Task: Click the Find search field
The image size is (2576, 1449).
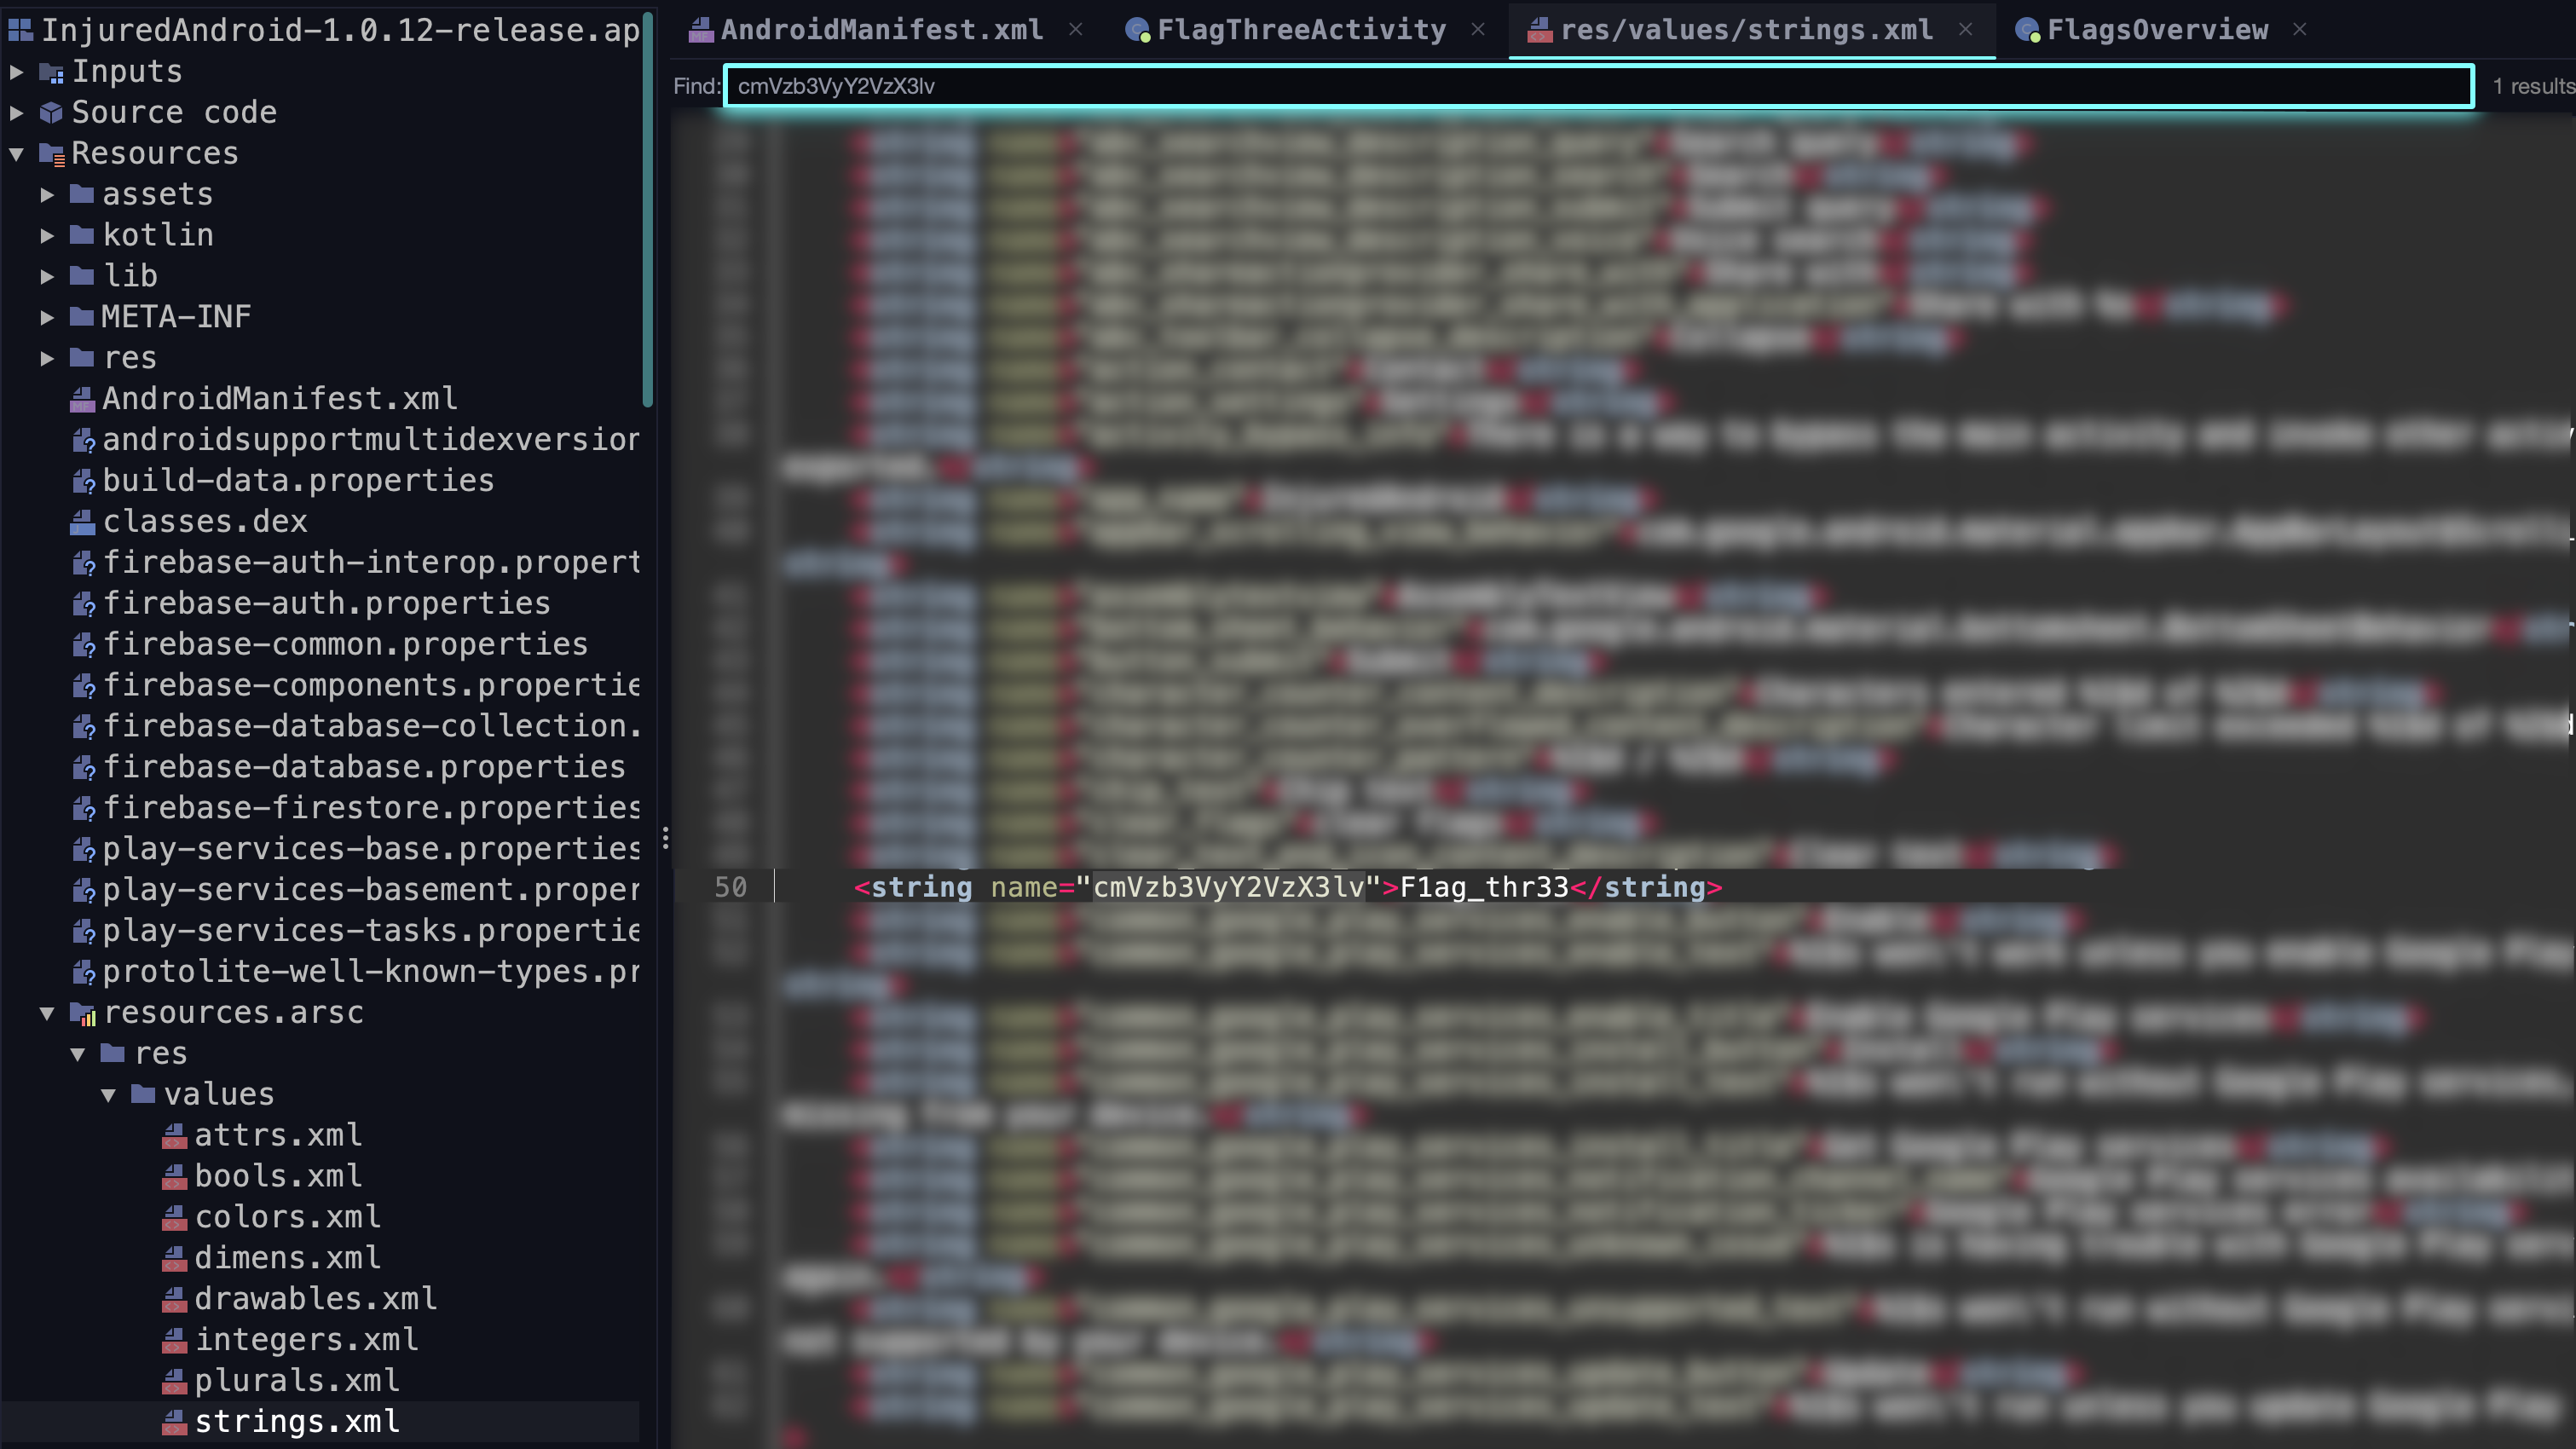Action: (1599, 86)
